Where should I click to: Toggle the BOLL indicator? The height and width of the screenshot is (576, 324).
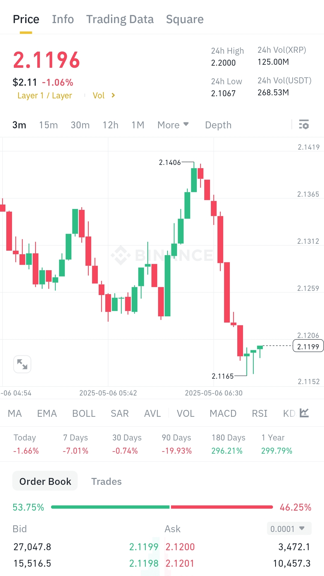[84, 413]
